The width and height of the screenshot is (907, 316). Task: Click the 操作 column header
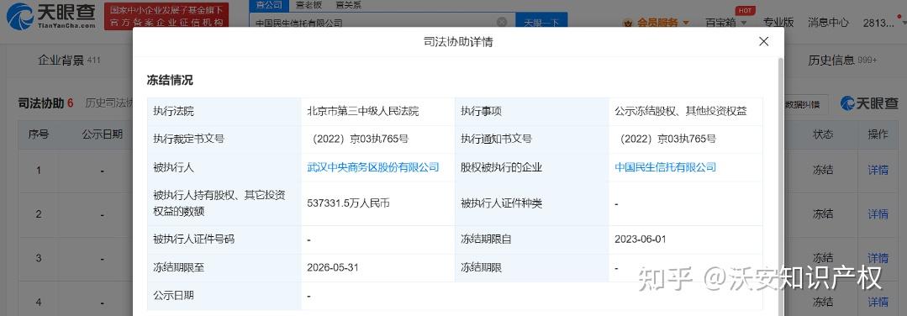(x=878, y=134)
